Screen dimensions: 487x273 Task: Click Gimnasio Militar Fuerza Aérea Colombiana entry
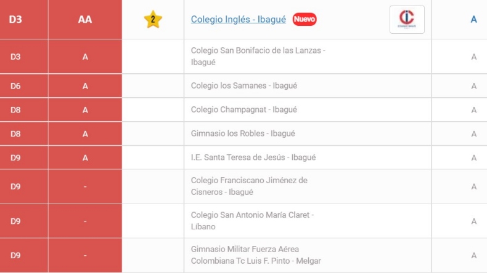256,255
